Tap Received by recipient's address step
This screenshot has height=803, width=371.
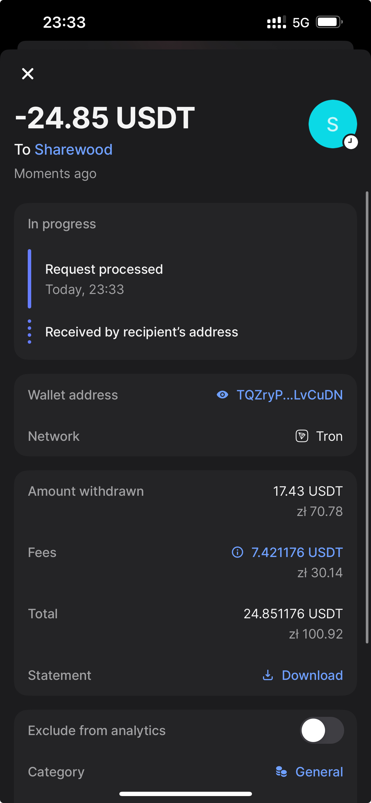point(141,332)
